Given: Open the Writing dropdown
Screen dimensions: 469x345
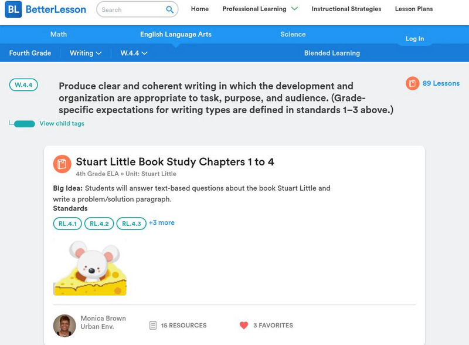Looking at the screenshot, I should coord(86,53).
